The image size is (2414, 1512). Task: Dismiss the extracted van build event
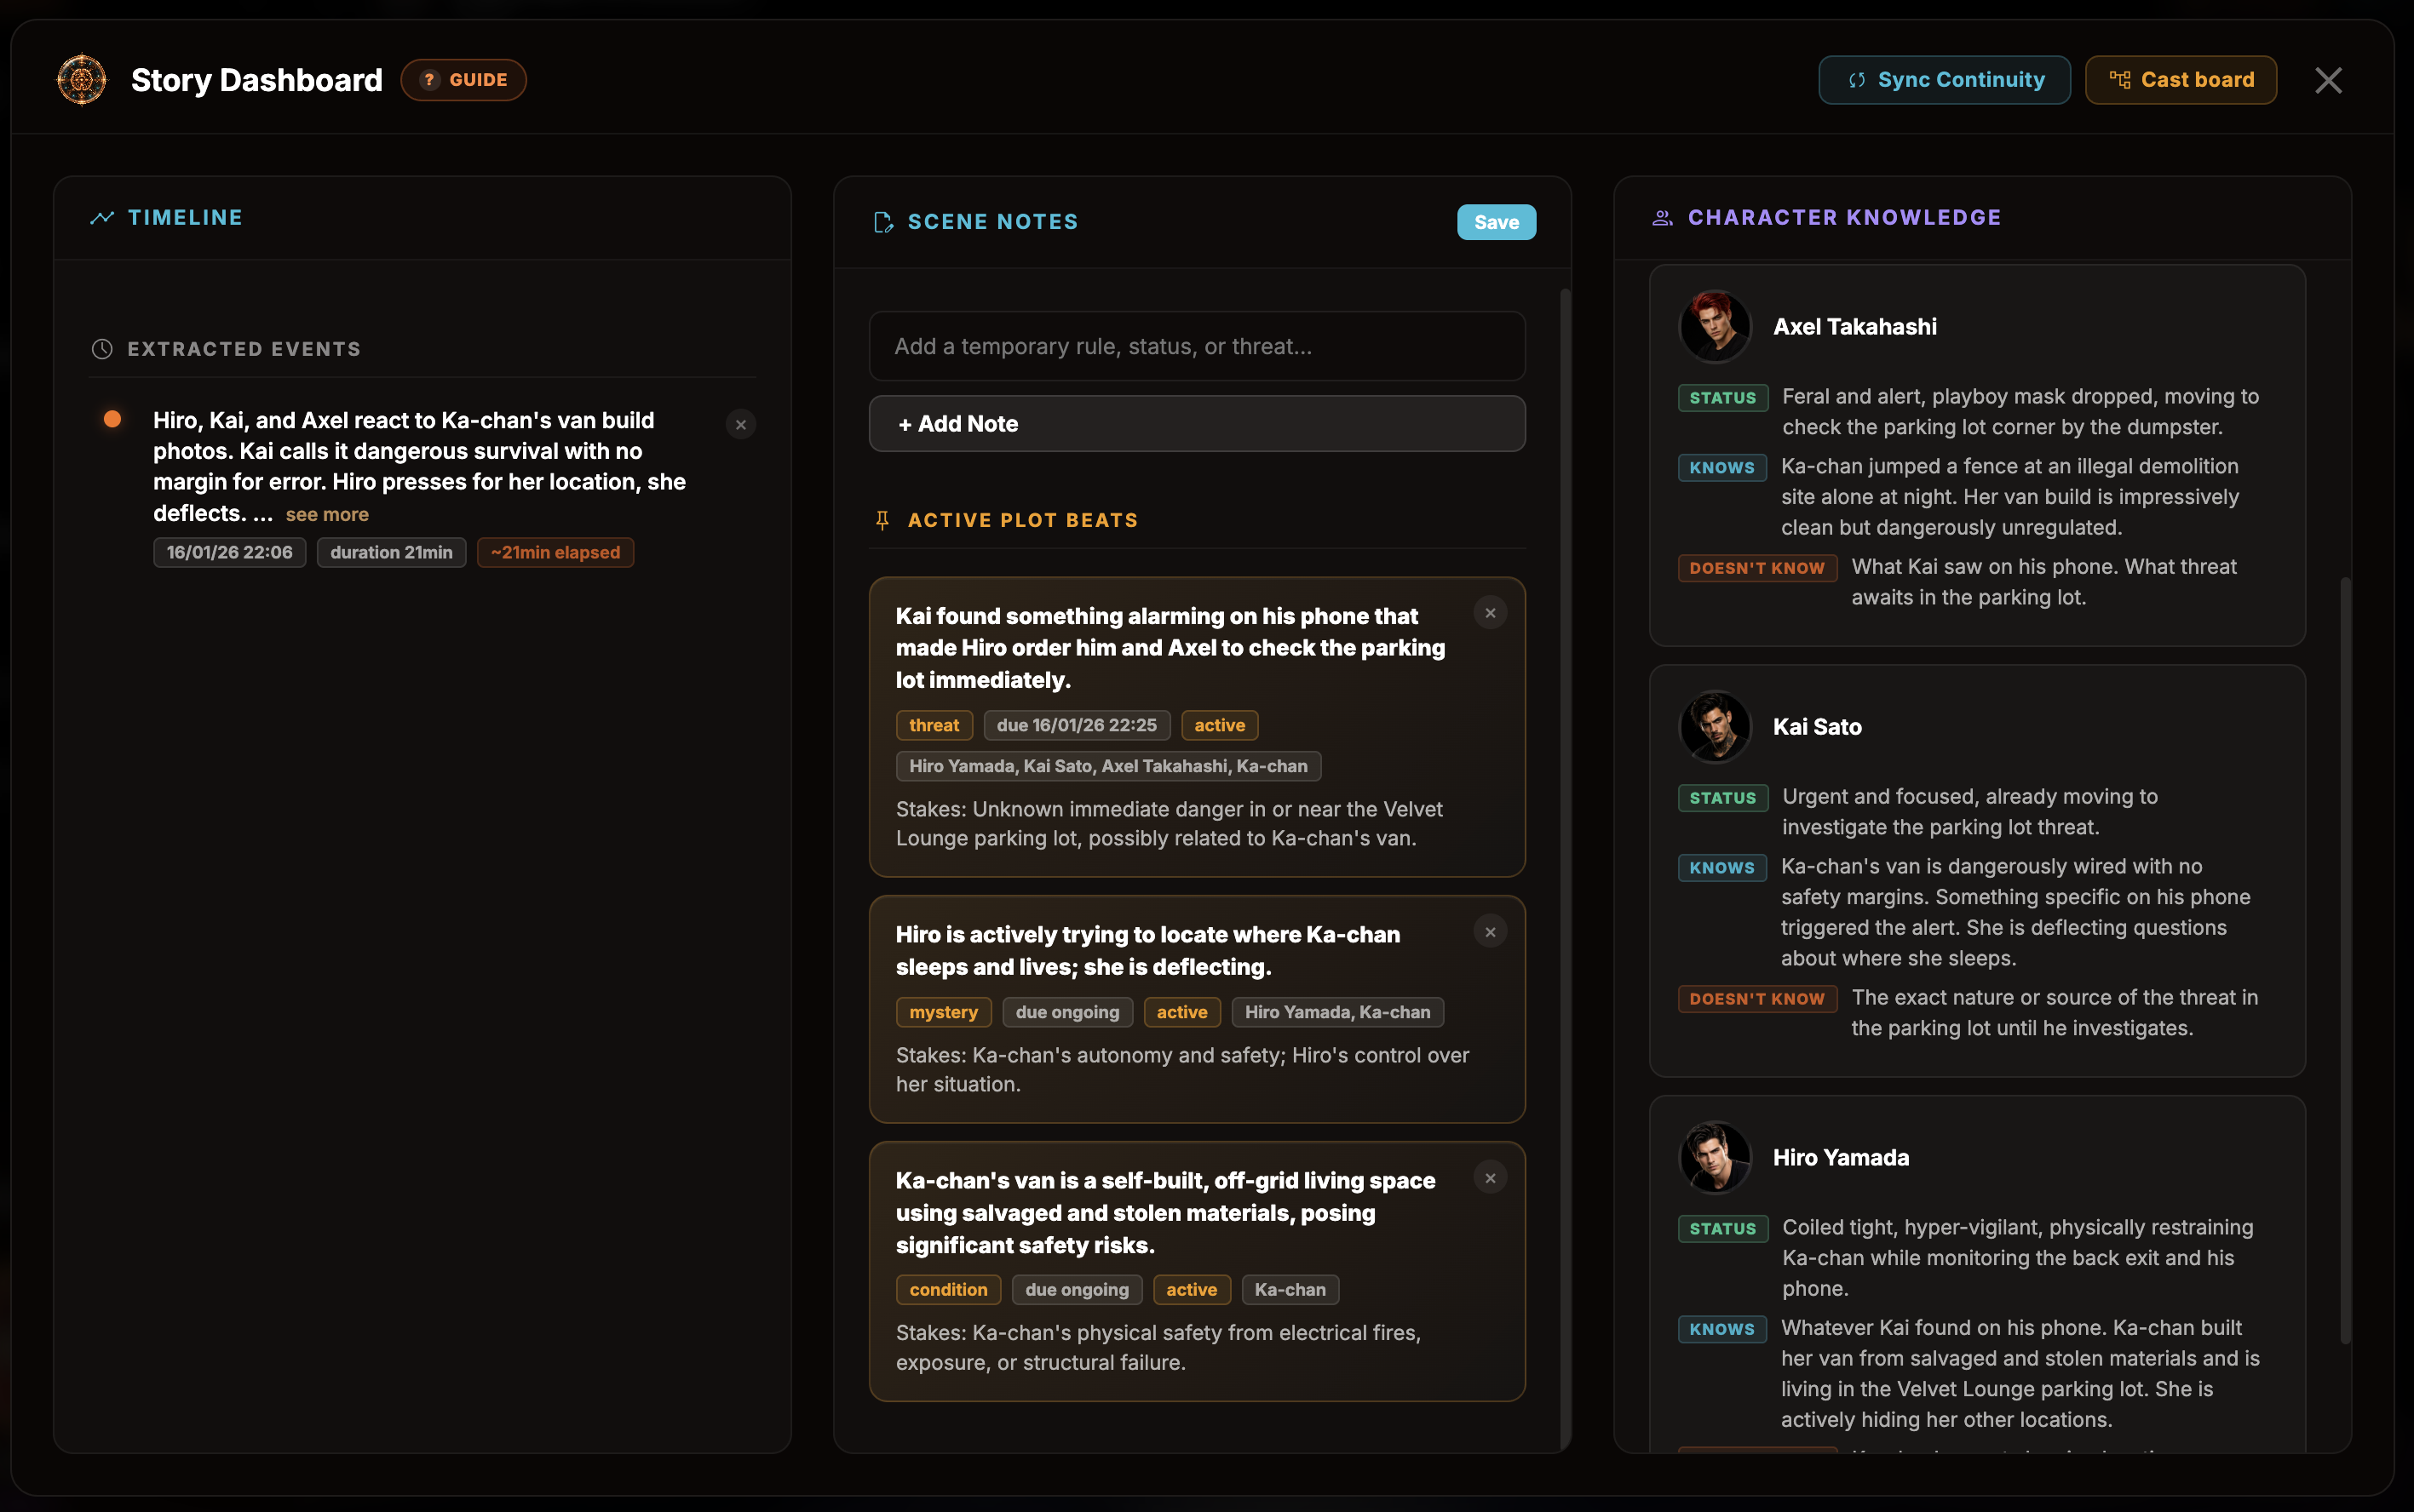(x=740, y=425)
